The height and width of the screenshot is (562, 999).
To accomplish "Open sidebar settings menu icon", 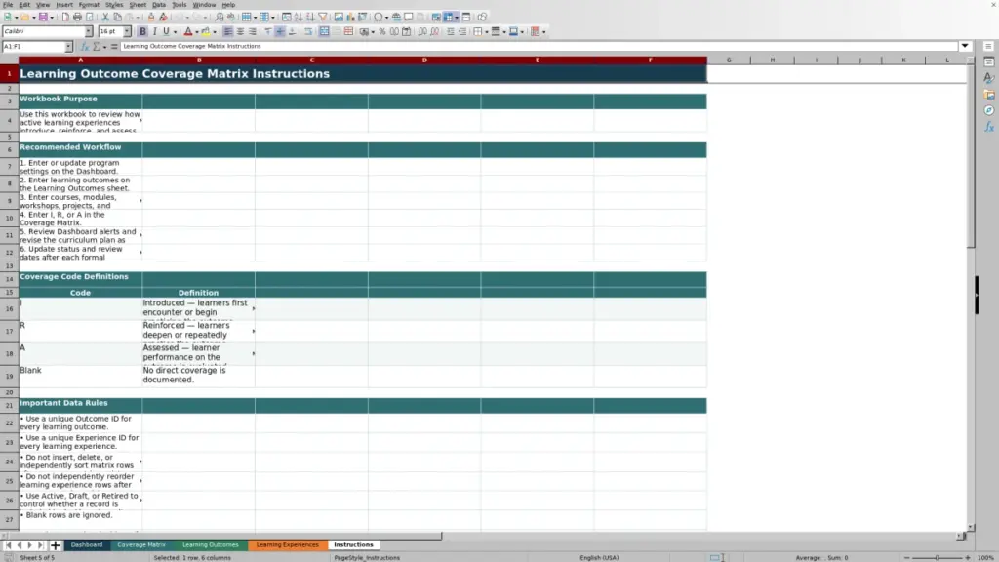I will pyautogui.click(x=989, y=47).
